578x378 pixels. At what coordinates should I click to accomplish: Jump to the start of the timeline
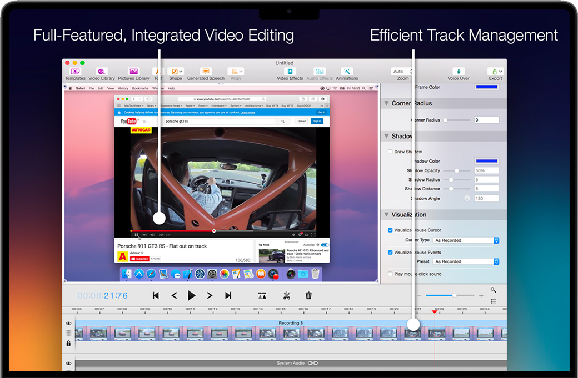[x=156, y=296]
